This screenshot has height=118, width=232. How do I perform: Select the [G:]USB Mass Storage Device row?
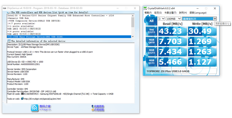pos(69,37)
